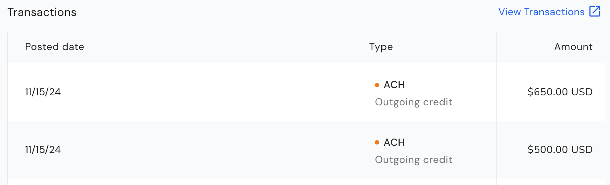This screenshot has width=610, height=185.
Task: Select the 11/15/24 date in first row
Action: point(43,92)
